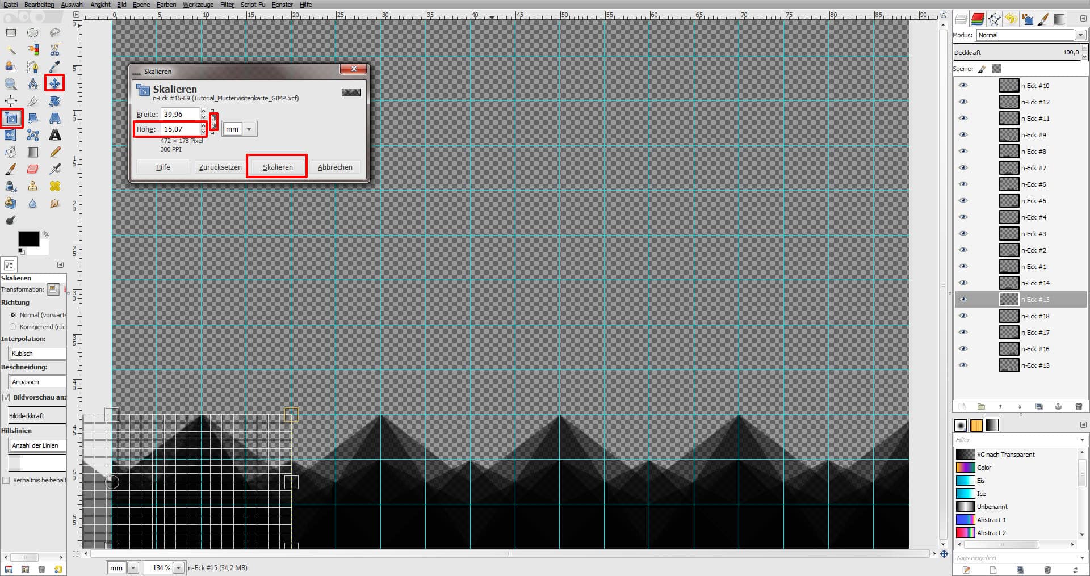Create a new layer with the new-layer icon
This screenshot has width=1090, height=576.
(961, 406)
